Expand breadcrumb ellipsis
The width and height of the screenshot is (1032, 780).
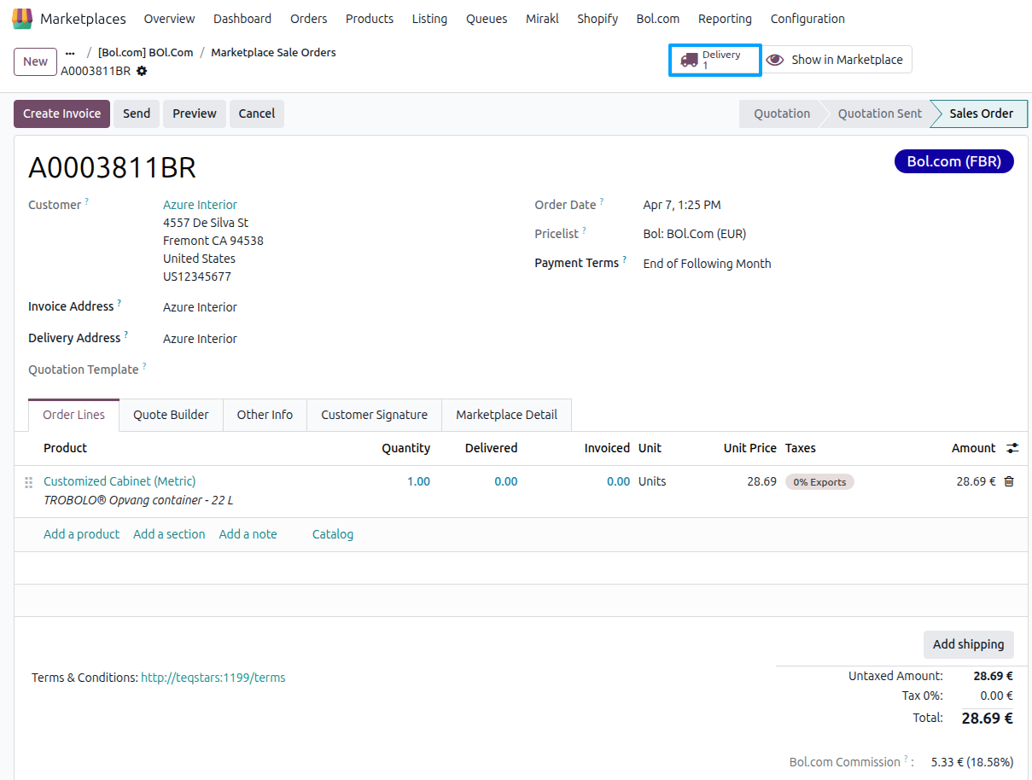pyautogui.click(x=70, y=52)
